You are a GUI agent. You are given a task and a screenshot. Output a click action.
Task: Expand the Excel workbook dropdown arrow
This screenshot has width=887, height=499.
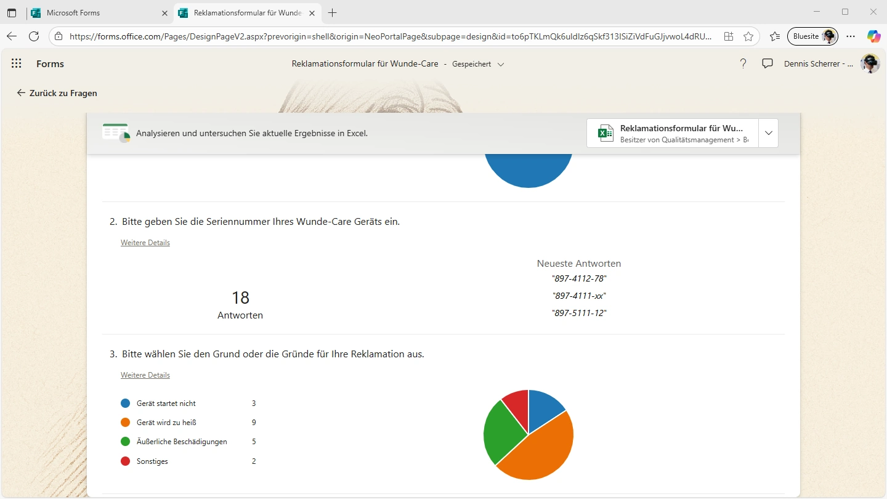click(768, 133)
